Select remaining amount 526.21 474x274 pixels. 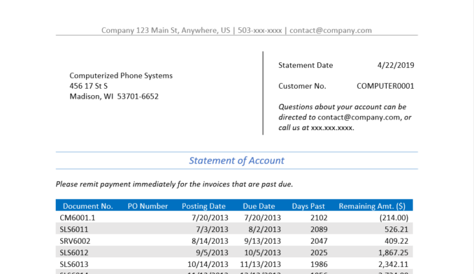396,229
